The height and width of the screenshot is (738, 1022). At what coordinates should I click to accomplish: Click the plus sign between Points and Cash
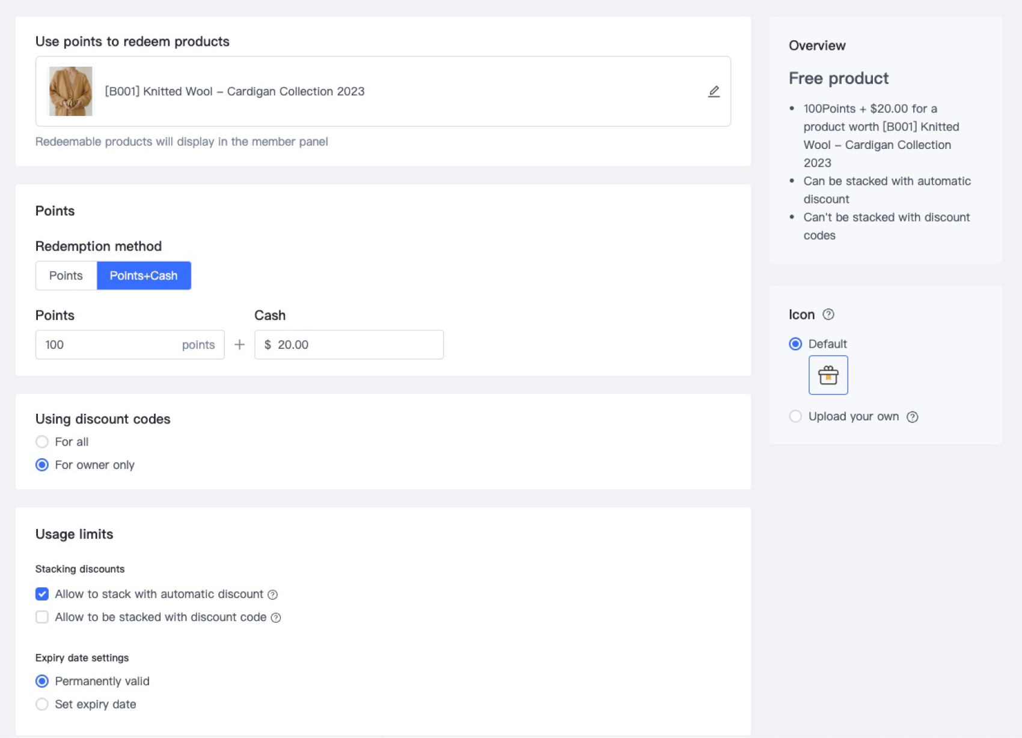(x=239, y=345)
